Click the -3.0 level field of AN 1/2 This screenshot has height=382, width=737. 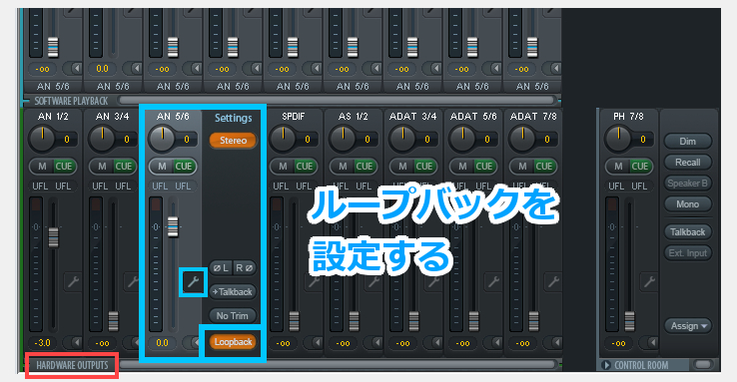tap(42, 342)
